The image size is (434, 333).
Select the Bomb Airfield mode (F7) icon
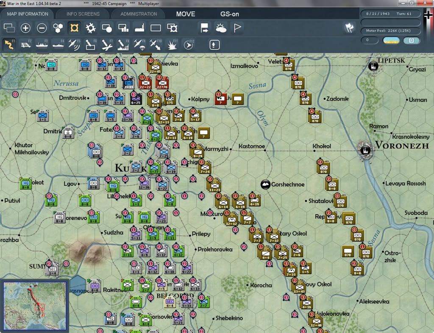click(107, 44)
